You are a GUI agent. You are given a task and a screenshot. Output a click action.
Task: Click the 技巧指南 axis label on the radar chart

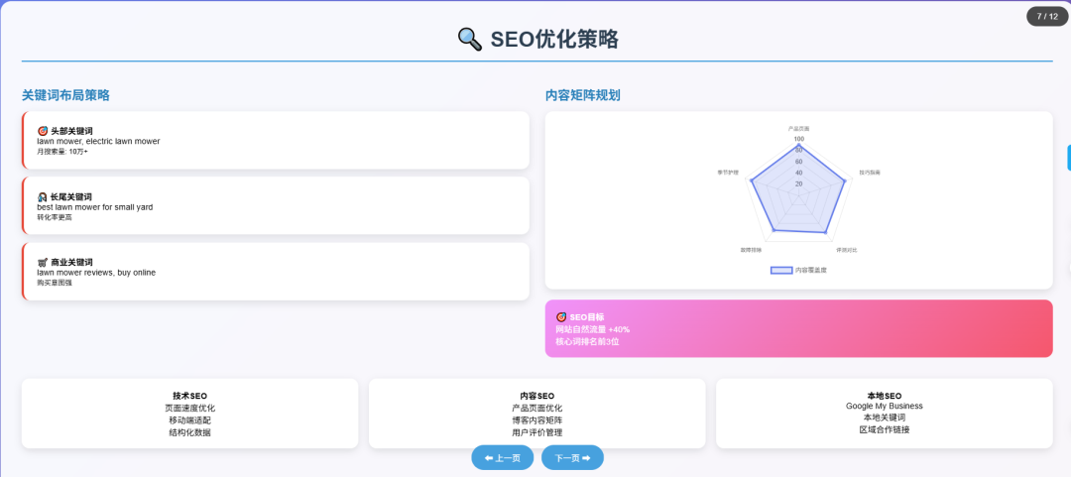870,173
